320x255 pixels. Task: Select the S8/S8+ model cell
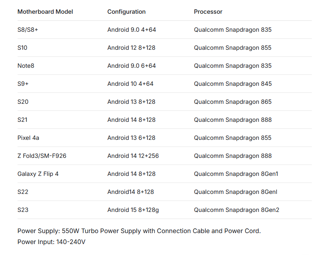coord(28,30)
